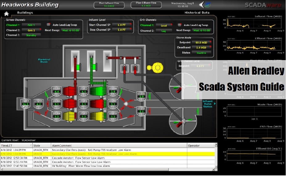The image size is (286, 176).
Task: Select the LIT-102 level gauge
Action: tap(56, 91)
